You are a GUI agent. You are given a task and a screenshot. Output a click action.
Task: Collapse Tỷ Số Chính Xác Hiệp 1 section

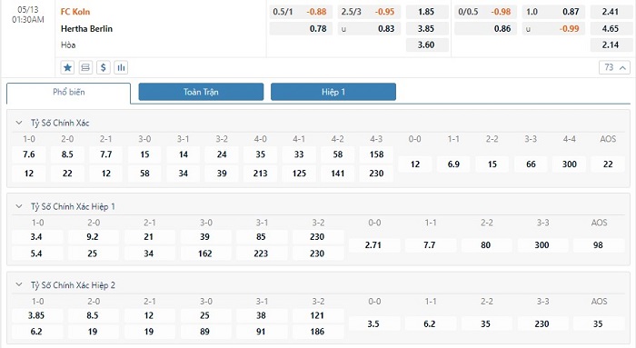(x=19, y=206)
